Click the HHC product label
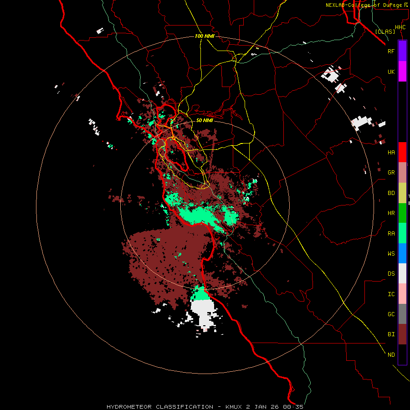Viewport: 410px width, 410px height. [400, 27]
